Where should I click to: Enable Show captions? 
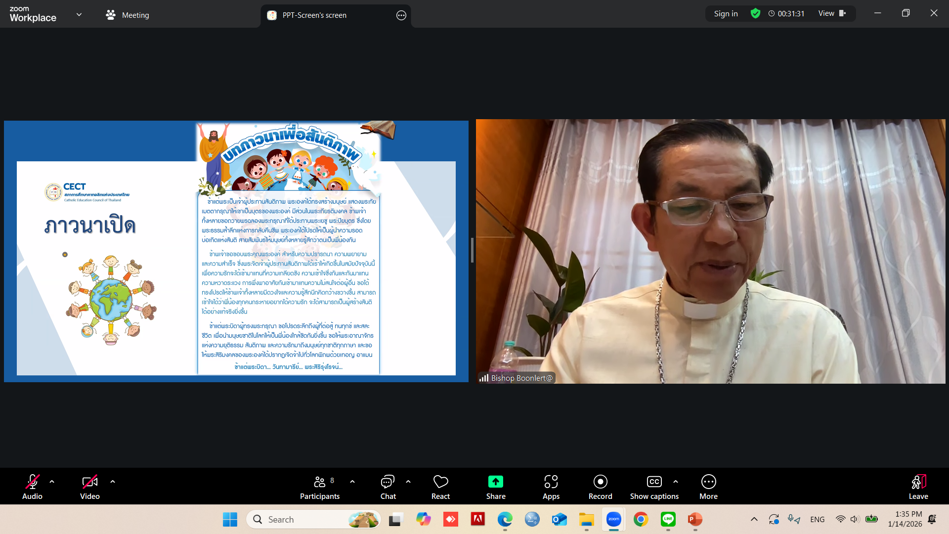tap(654, 487)
